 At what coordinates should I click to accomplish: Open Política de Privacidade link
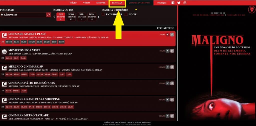tap(115, 122)
